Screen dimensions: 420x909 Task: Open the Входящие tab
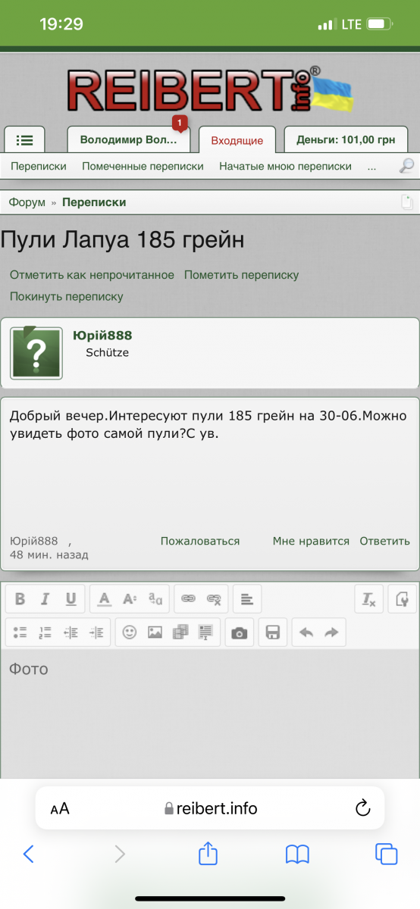pos(237,140)
